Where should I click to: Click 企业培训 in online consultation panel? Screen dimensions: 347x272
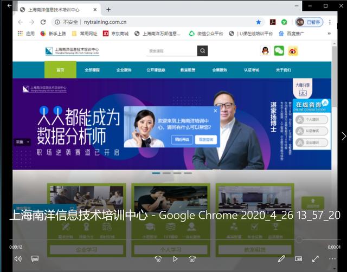(x=312, y=143)
